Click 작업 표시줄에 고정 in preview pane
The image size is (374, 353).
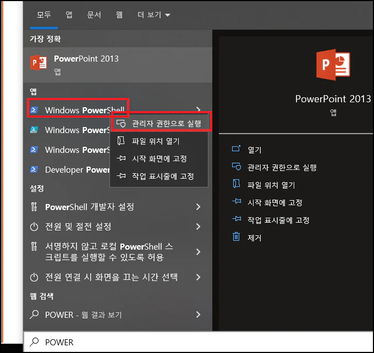point(278,220)
